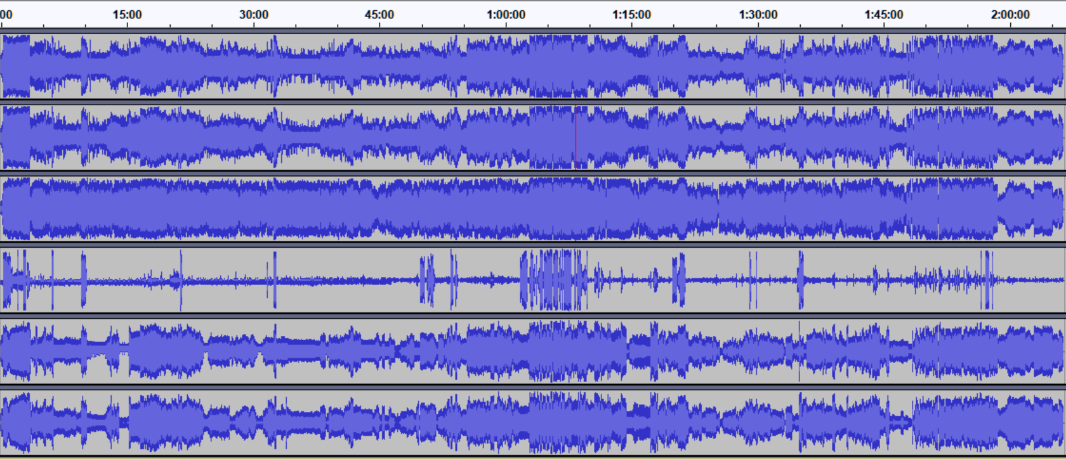Select the fifth waveform track
Viewport: 1066px width, 460px height.
pyautogui.click(x=533, y=352)
